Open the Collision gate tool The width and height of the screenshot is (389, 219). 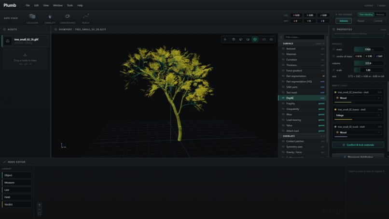coord(32,19)
